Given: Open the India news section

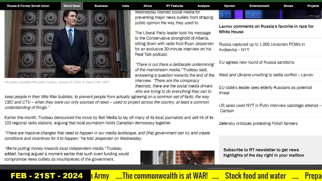Looking at the screenshot, I should click(126, 6).
